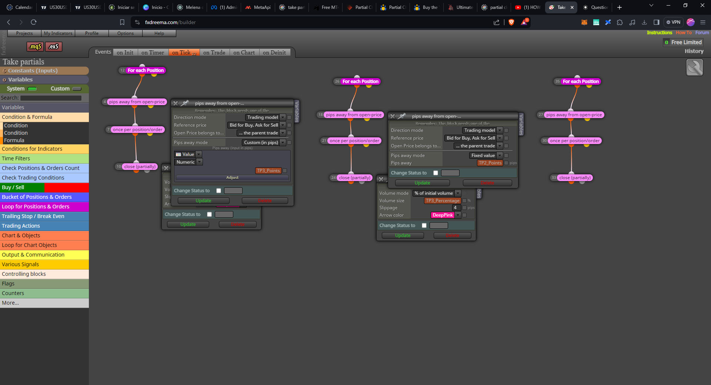Toggle the System blocks switch
711x385 pixels.
[32, 89]
